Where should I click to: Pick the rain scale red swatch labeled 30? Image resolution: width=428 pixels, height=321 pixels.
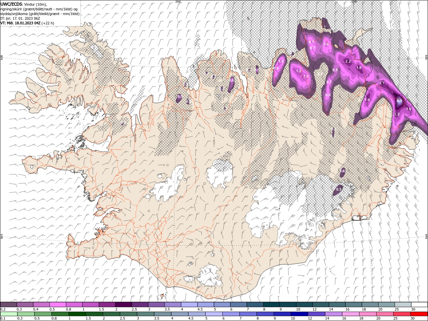click(x=419, y=314)
